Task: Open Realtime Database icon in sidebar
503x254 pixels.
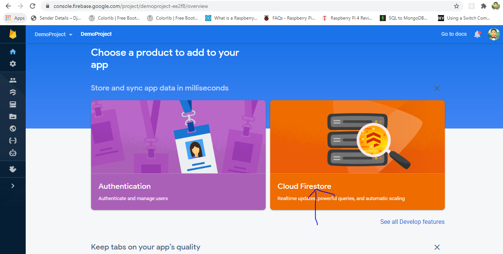Action: pyautogui.click(x=13, y=104)
